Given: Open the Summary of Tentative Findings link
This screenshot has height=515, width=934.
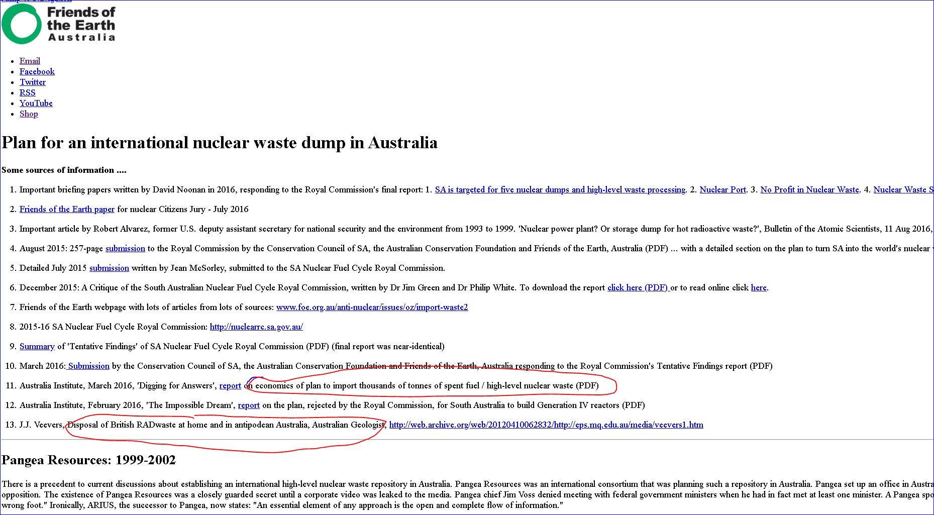Looking at the screenshot, I should [x=37, y=346].
